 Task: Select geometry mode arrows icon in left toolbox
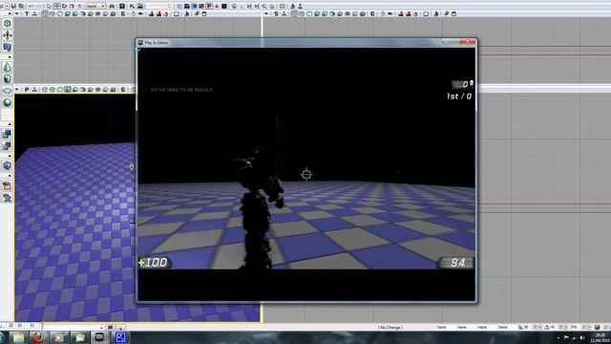click(7, 35)
